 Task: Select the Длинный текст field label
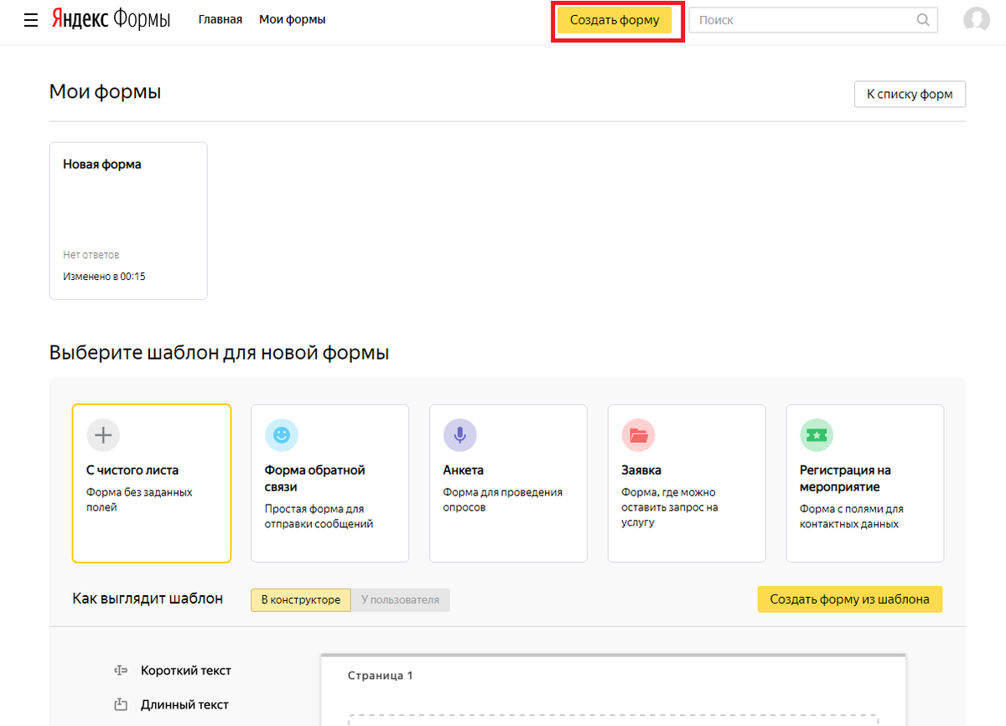(185, 704)
